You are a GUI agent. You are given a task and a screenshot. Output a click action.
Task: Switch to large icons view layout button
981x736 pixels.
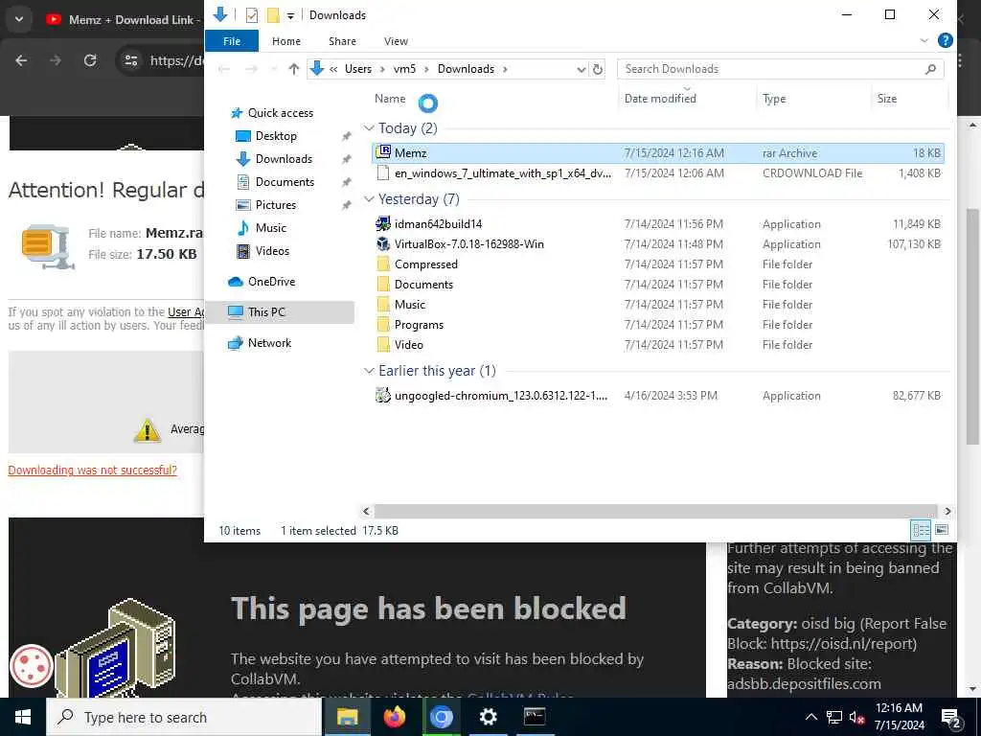tap(942, 530)
